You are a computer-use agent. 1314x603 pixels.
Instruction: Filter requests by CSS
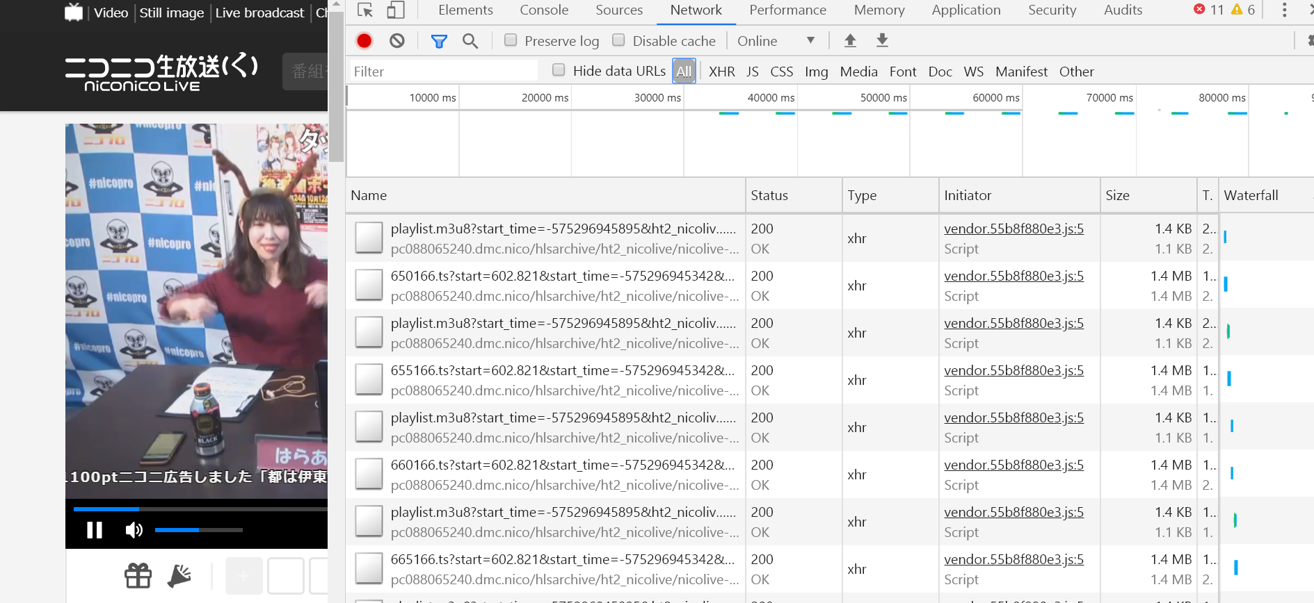[782, 72]
